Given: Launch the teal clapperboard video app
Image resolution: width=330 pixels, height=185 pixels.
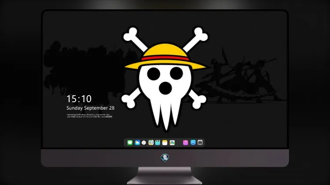Looking at the screenshot, I should pyautogui.click(x=158, y=142).
